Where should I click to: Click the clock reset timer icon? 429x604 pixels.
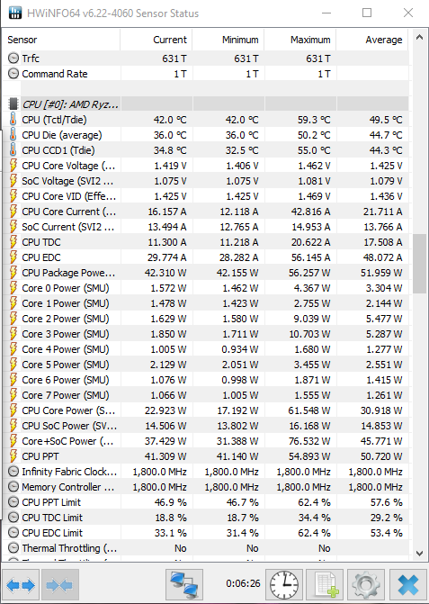(284, 585)
